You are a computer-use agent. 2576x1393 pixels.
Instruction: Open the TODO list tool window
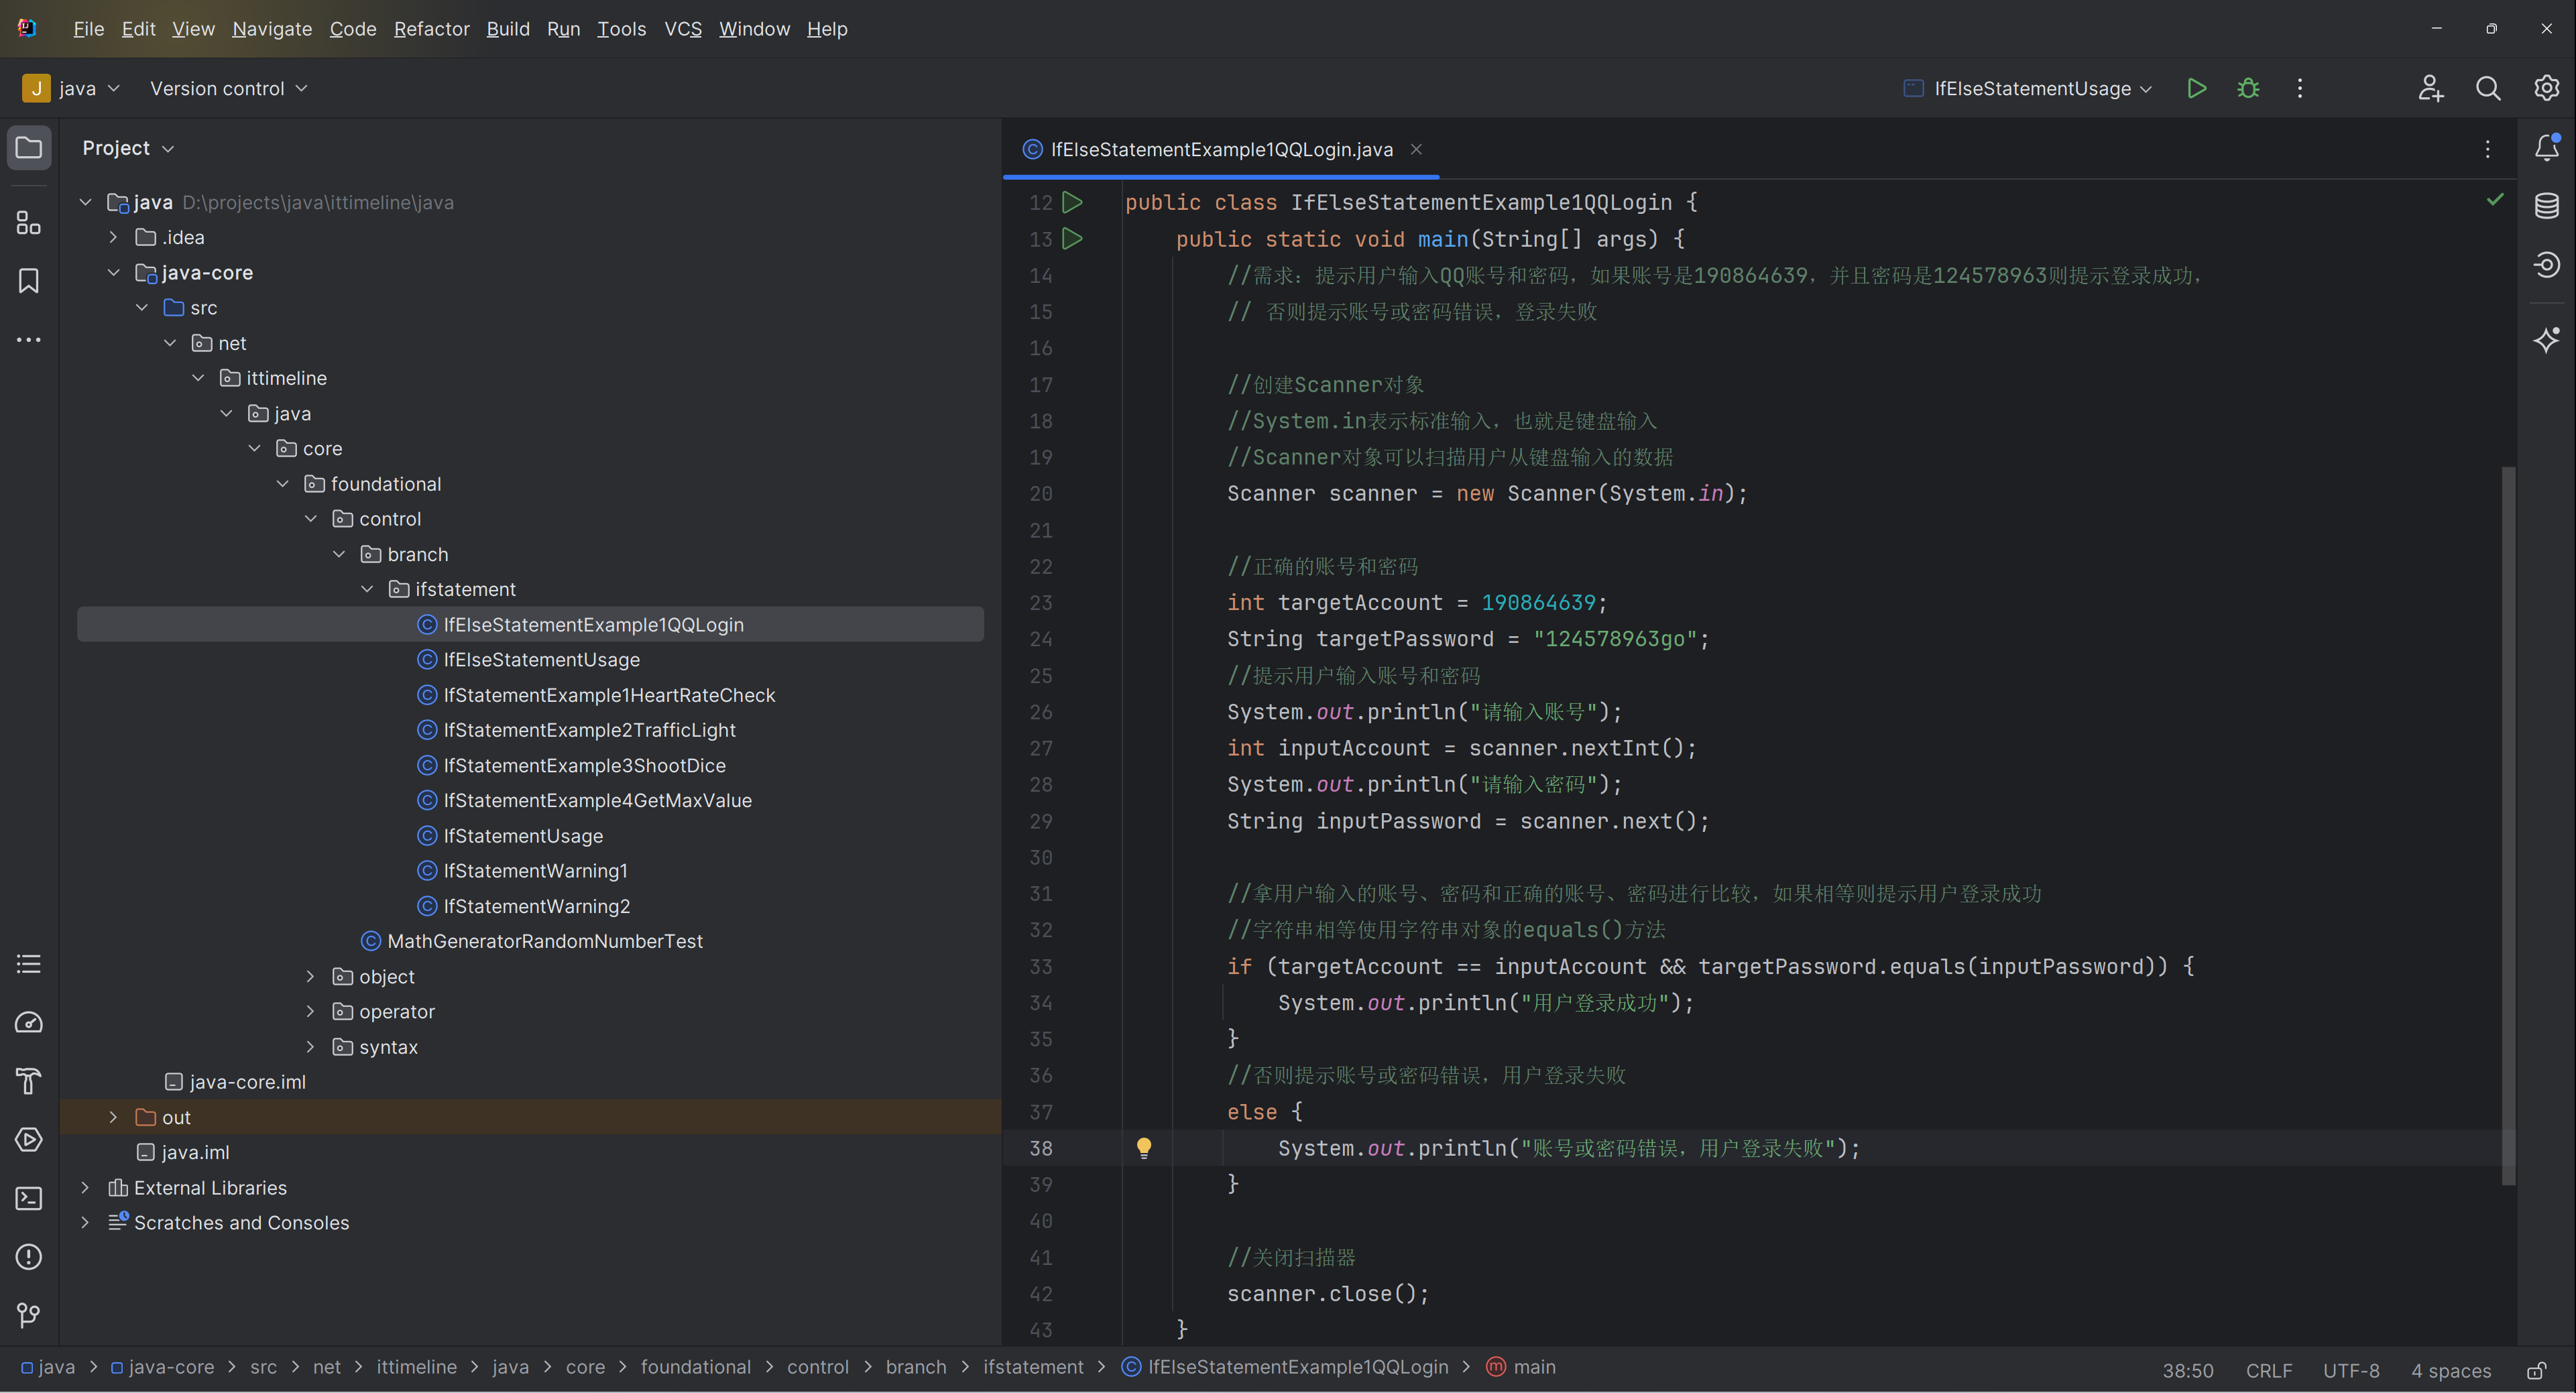tap(29, 964)
